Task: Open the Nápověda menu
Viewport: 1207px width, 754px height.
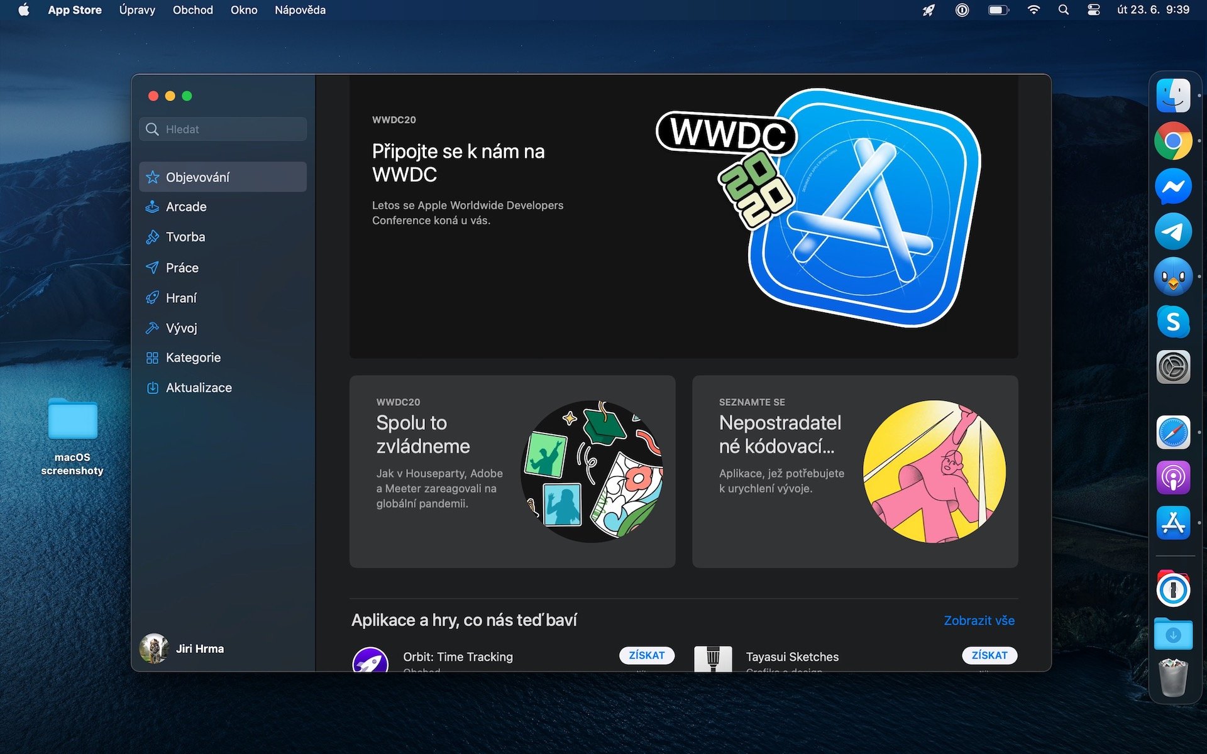Action: pyautogui.click(x=300, y=10)
